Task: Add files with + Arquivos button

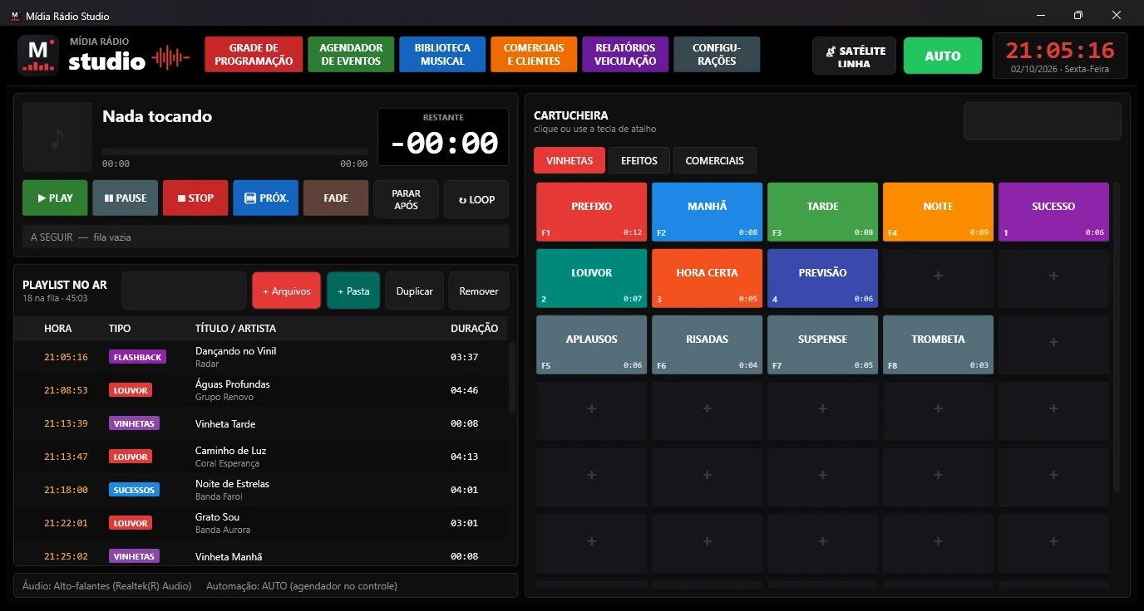Action: [287, 291]
